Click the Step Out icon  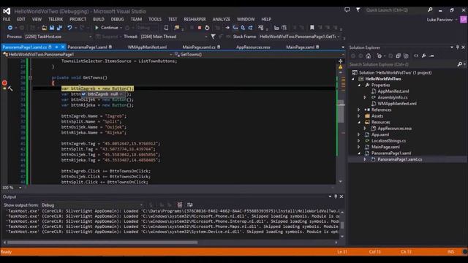click(x=250, y=28)
